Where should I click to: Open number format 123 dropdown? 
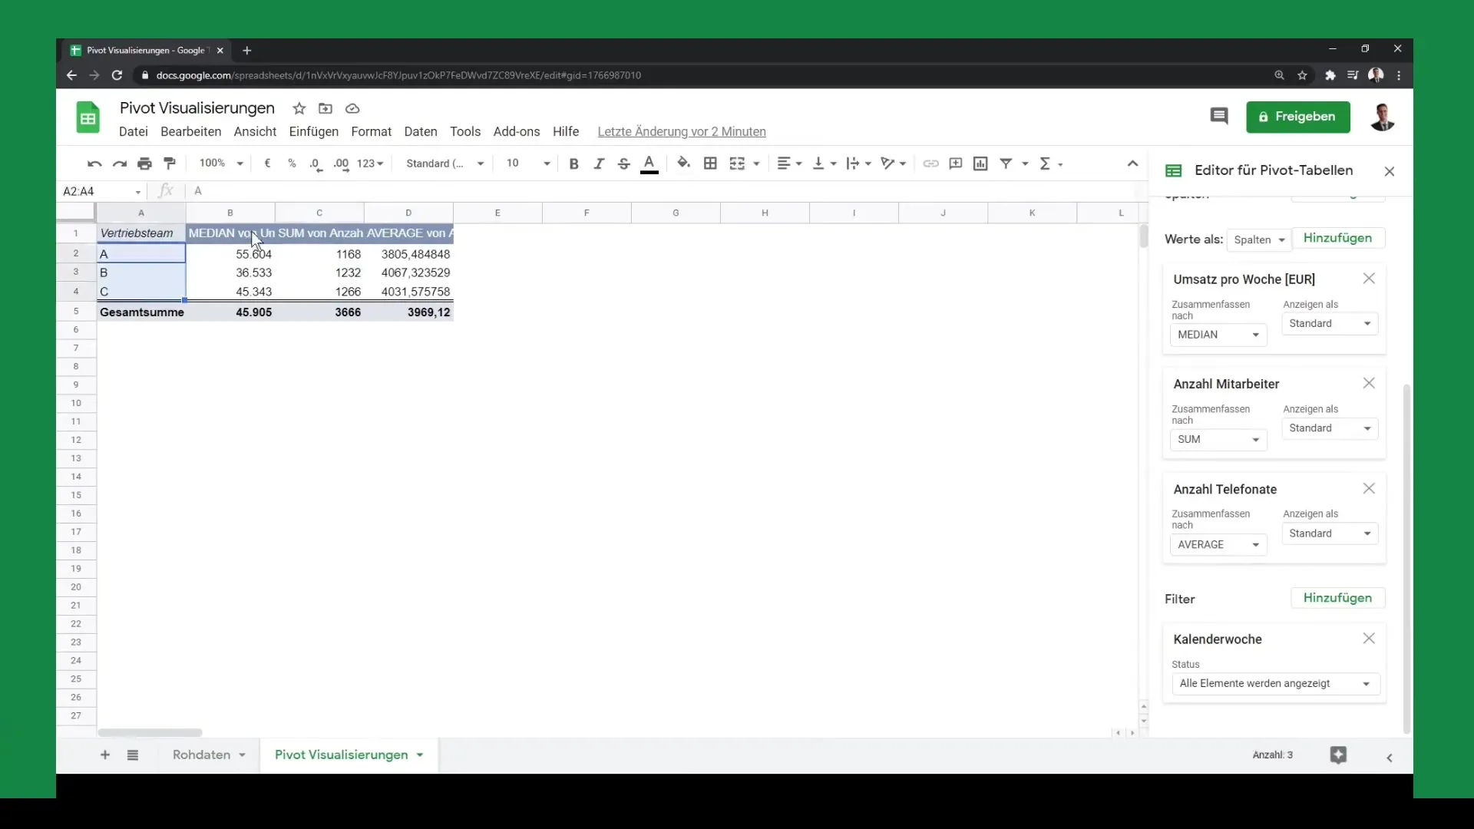370,163
